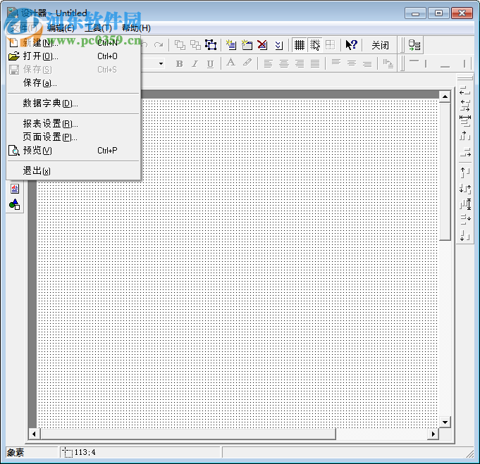The width and height of the screenshot is (480, 464).
Task: Click the left frame line icon
Action: (426, 63)
